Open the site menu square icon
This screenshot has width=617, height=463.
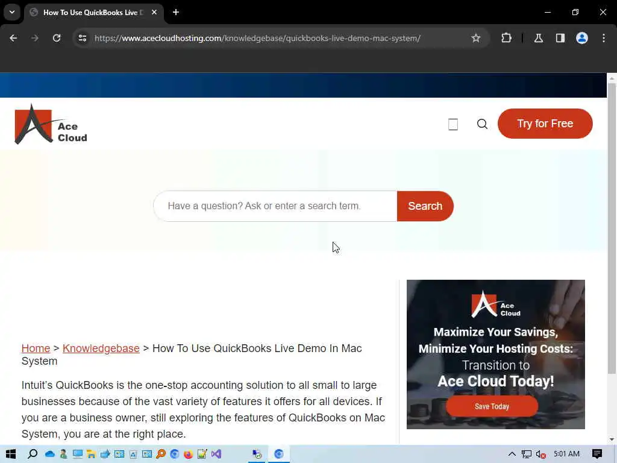click(453, 124)
